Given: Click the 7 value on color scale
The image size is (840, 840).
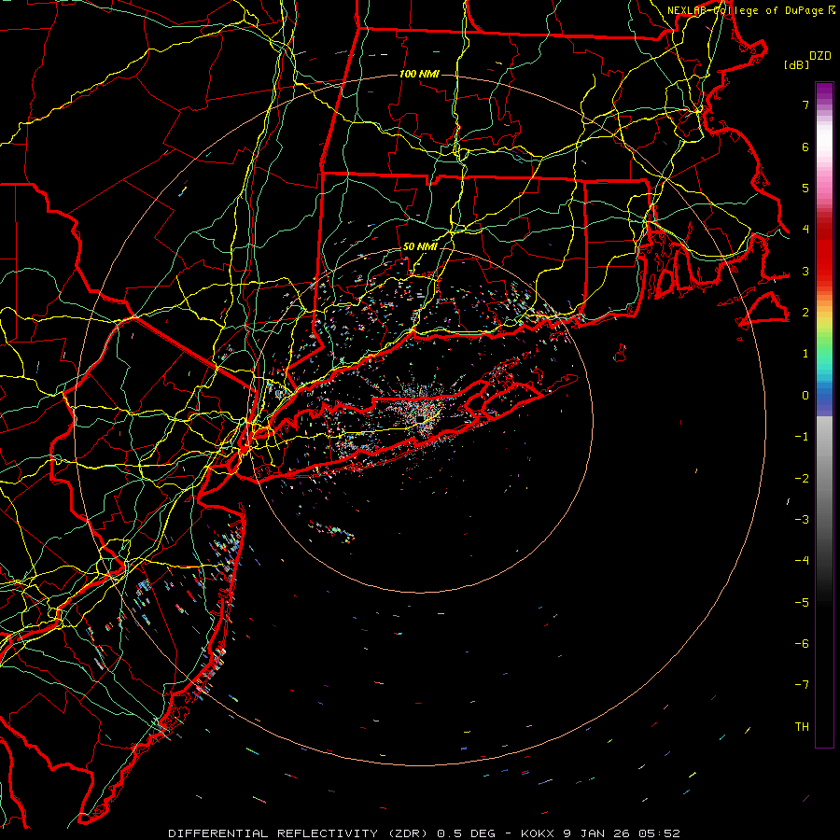Looking at the screenshot, I should [805, 105].
